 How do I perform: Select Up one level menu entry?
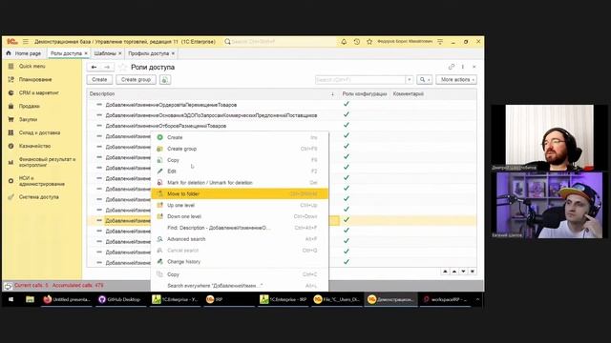coord(240,205)
